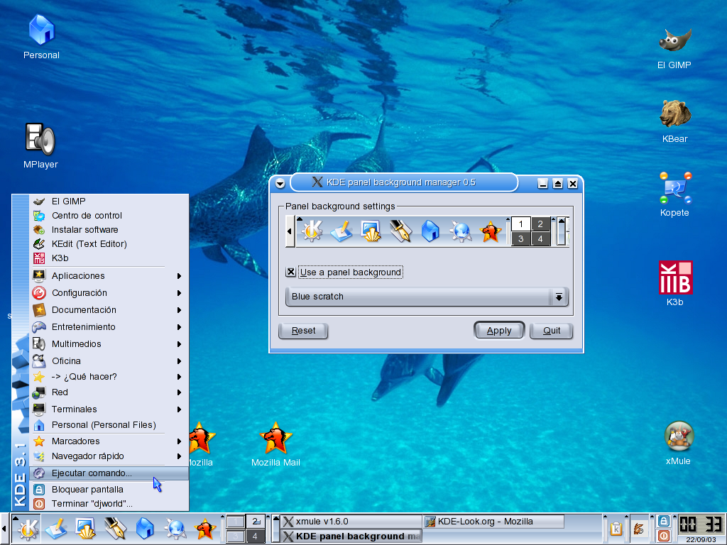The height and width of the screenshot is (545, 727).
Task: Expand the Red submenu
Action: coord(109,392)
